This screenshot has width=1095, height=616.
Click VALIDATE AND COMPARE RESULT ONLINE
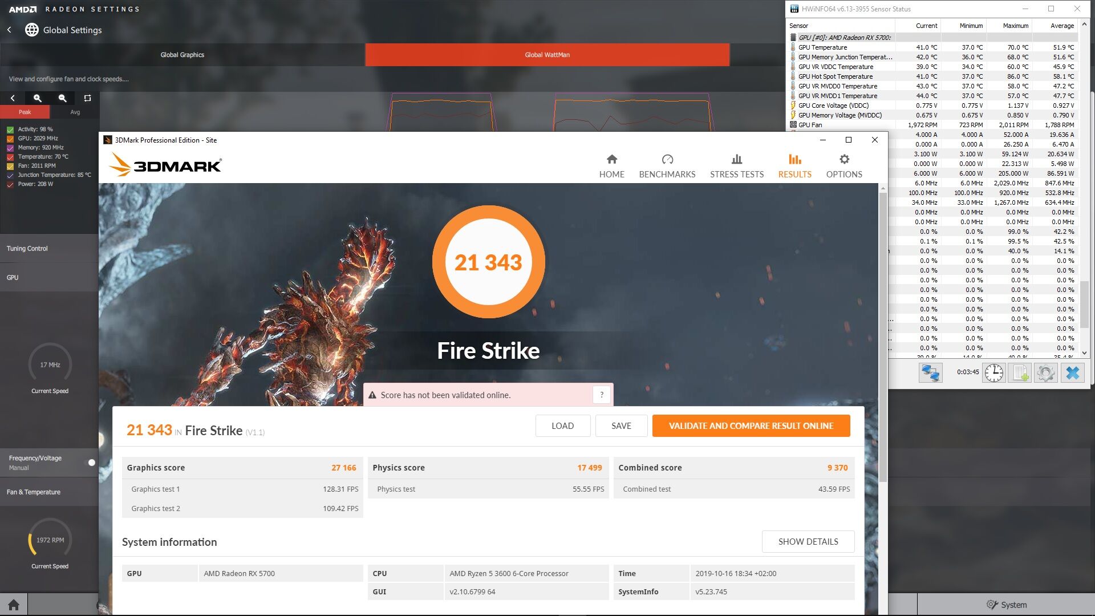click(x=751, y=426)
